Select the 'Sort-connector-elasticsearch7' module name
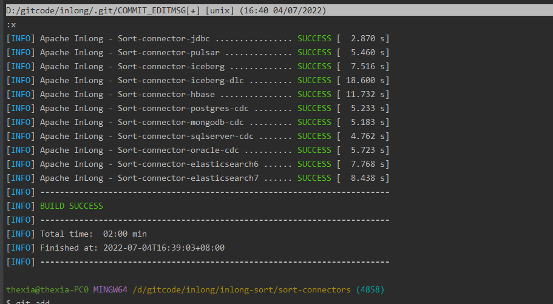The height and width of the screenshot is (304, 553). (188, 178)
